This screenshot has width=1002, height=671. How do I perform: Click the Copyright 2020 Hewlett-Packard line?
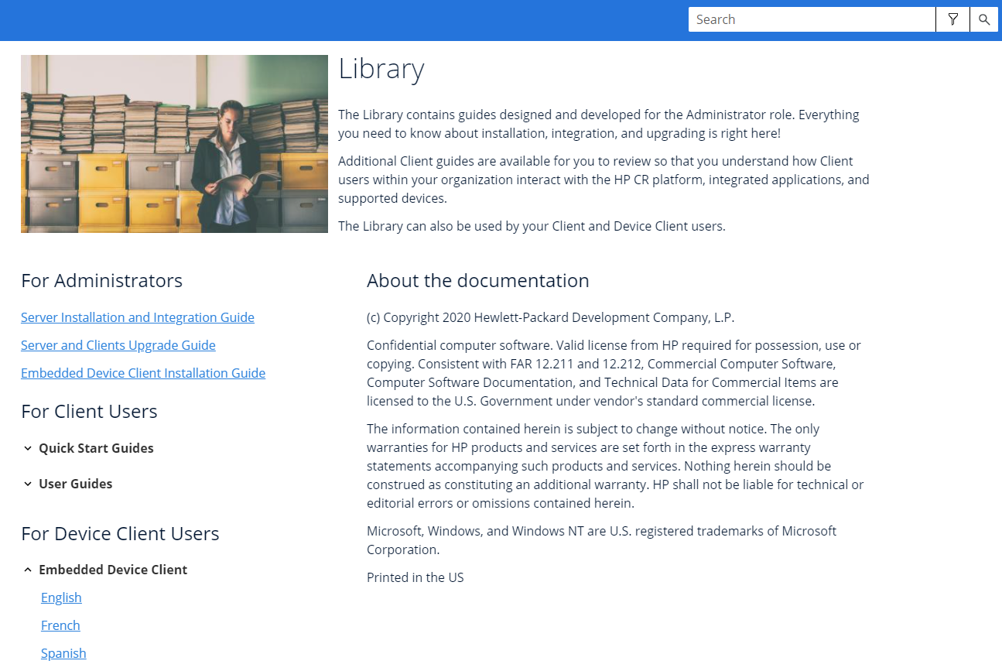551,317
